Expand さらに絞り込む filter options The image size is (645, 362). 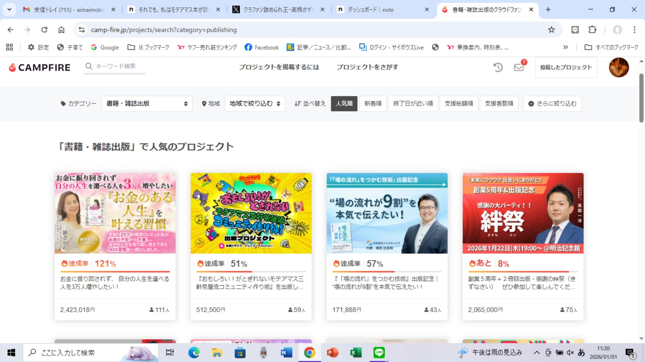[552, 104]
